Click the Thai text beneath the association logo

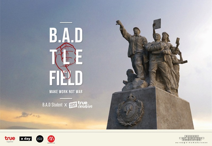click(191, 143)
